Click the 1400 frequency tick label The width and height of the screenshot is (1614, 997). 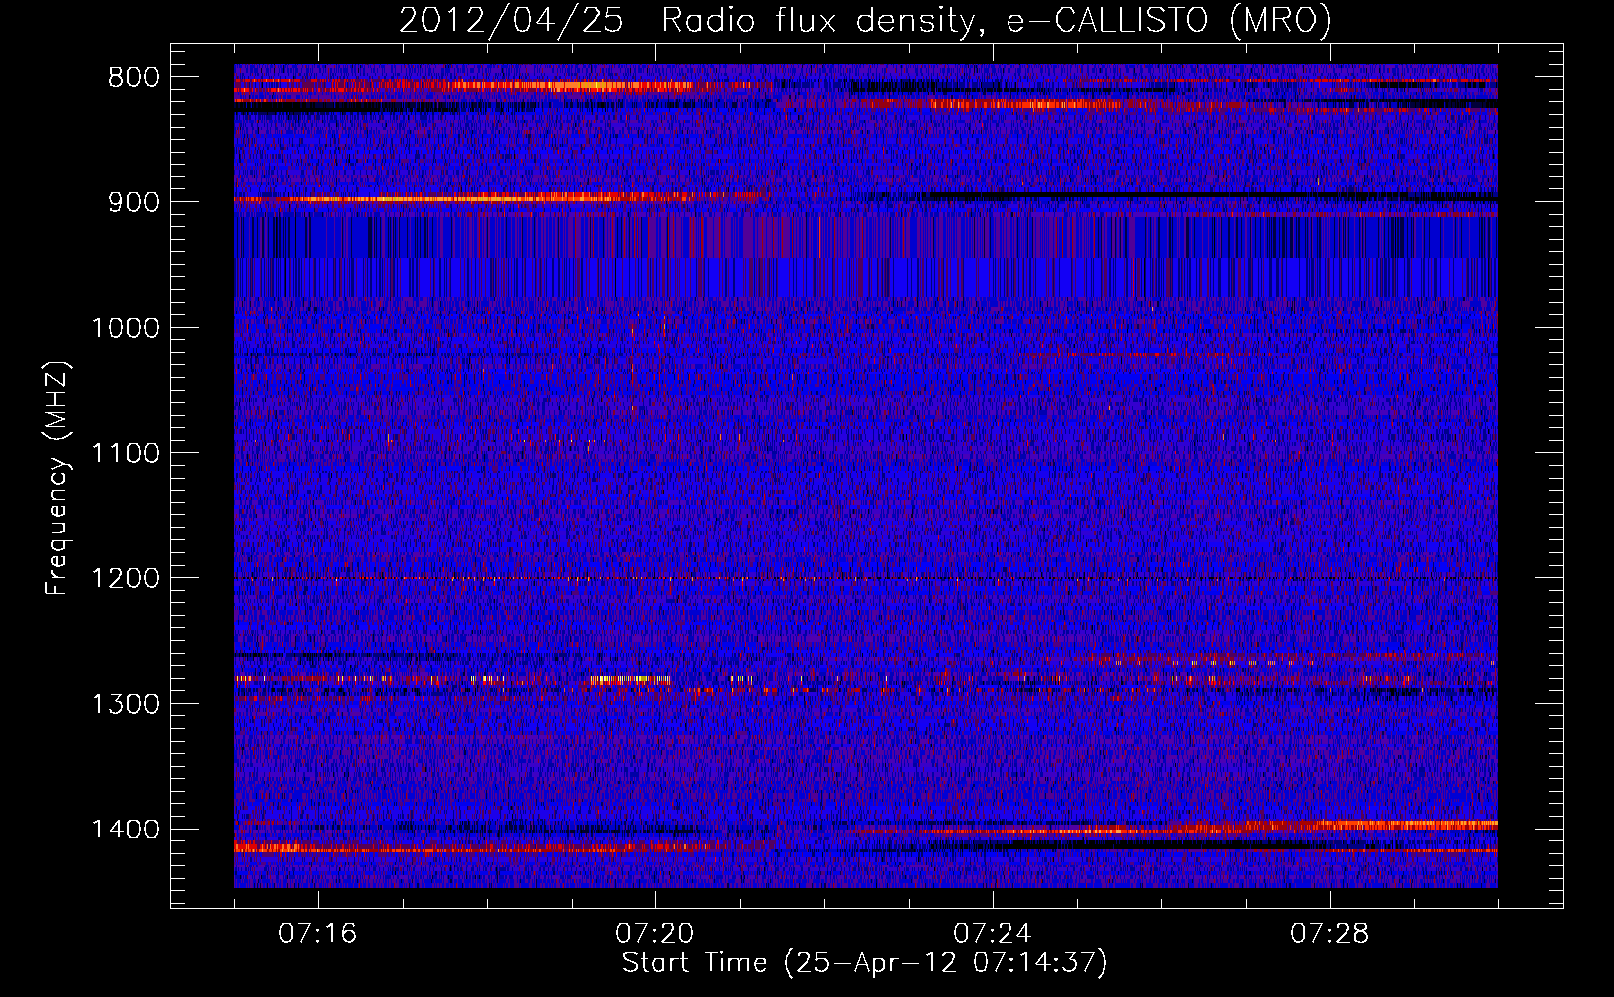126,830
